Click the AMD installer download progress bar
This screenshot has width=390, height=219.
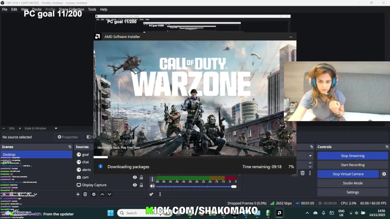tap(195, 157)
